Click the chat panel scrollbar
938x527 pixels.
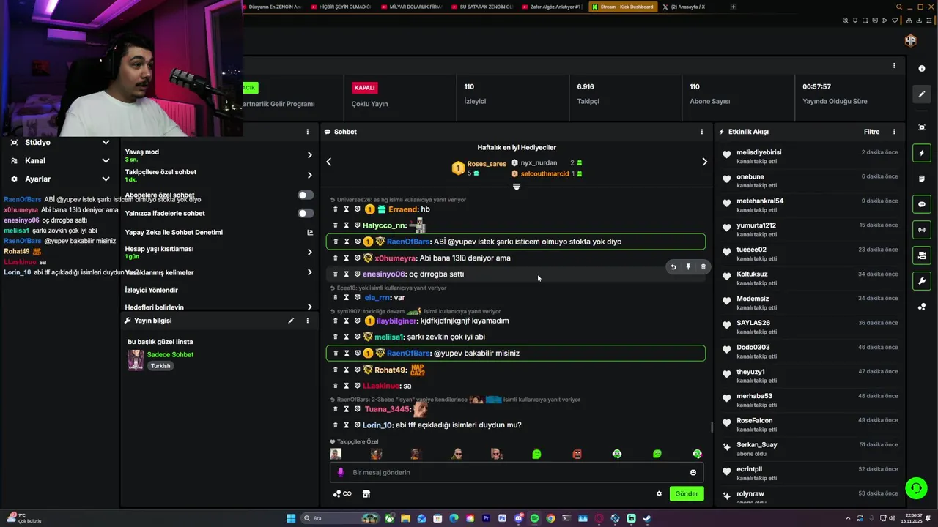click(x=711, y=427)
